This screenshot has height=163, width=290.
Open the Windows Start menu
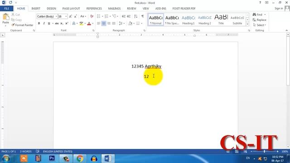click(6, 158)
